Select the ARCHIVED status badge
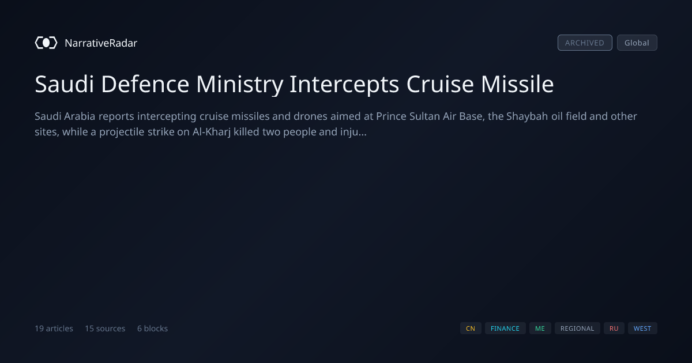692x363 pixels. point(585,43)
